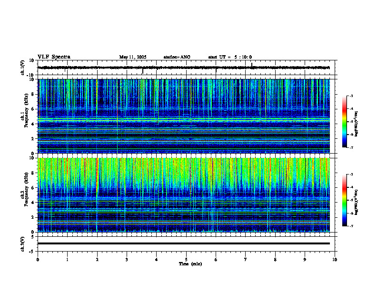Click the "ch.1(V)" axis label of the top waveform
This screenshot has width=377, height=291.
point(23,68)
